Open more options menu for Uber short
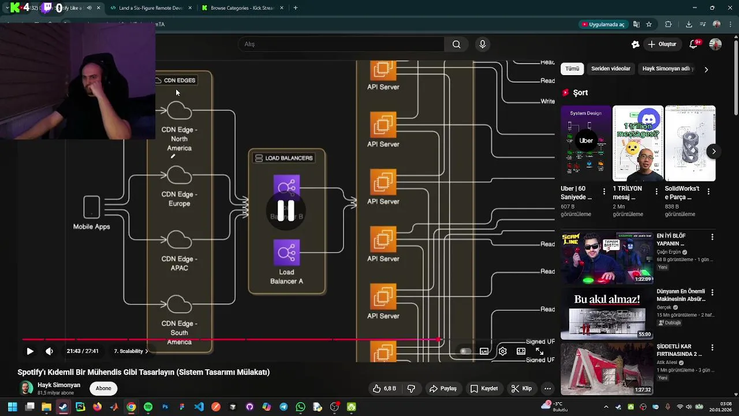The height and width of the screenshot is (416, 739). 604,191
